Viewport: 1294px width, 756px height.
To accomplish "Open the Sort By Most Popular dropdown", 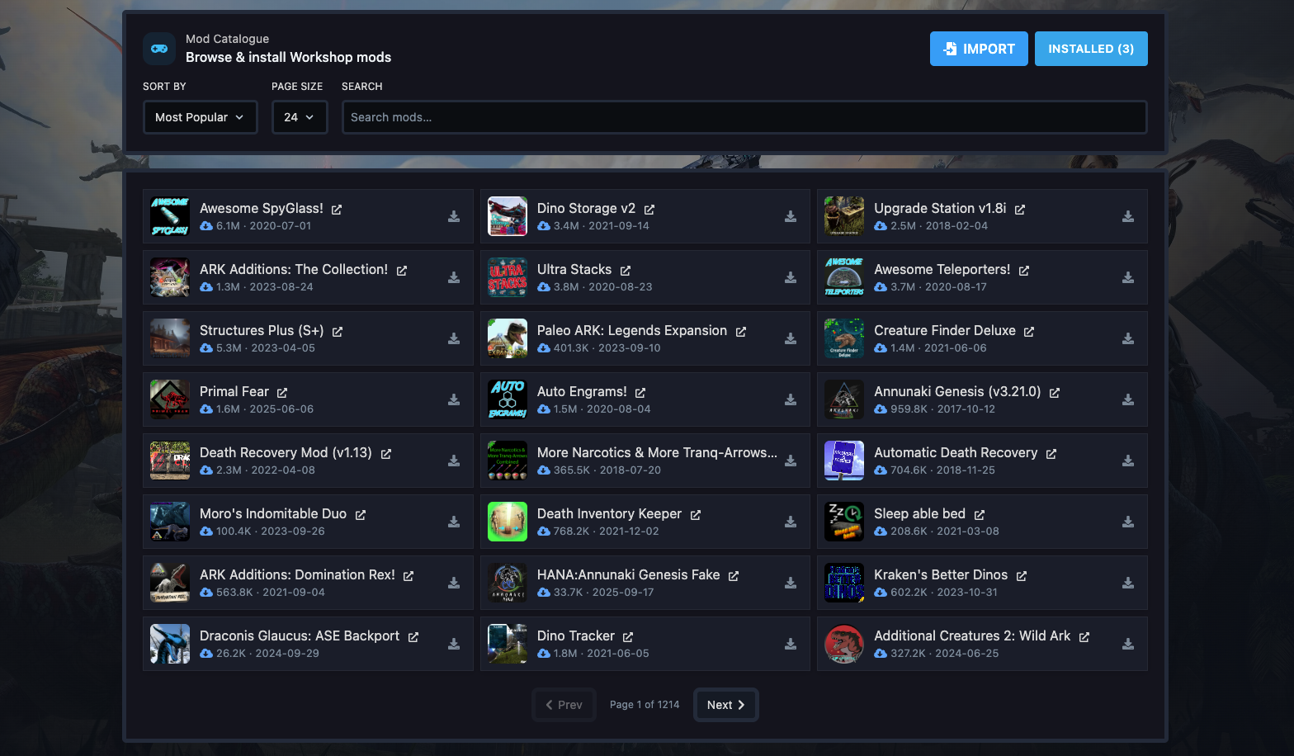I will 201,117.
